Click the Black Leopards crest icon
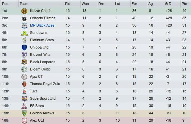This screenshot has height=124, width=191. point(24,62)
